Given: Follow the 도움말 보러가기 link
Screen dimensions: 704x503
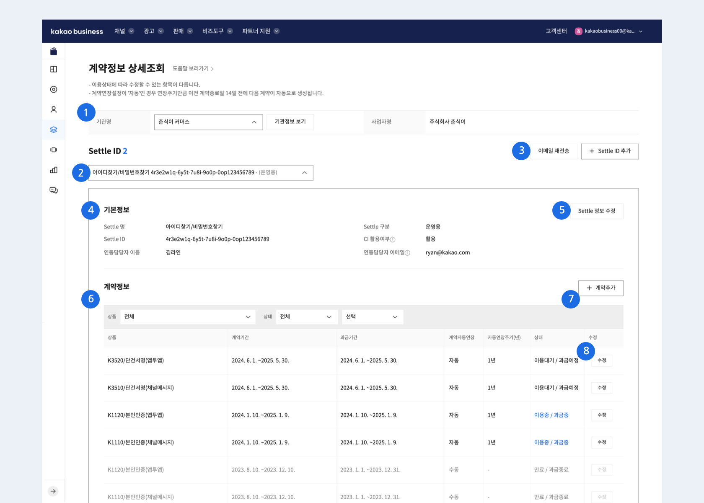Looking at the screenshot, I should coord(193,69).
